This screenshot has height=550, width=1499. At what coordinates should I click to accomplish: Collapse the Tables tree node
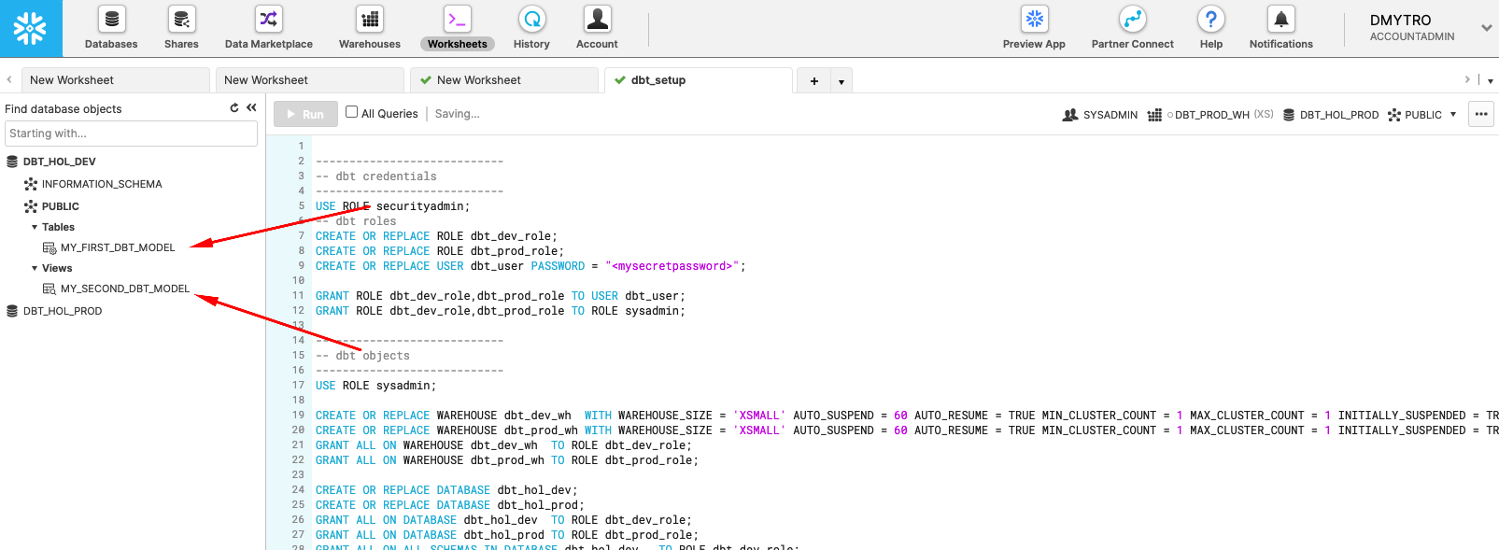coord(35,227)
